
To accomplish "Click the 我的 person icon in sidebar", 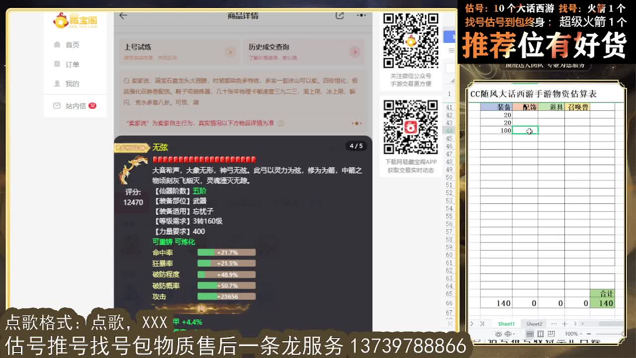I will (56, 83).
